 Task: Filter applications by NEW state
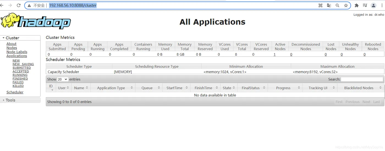[16, 61]
